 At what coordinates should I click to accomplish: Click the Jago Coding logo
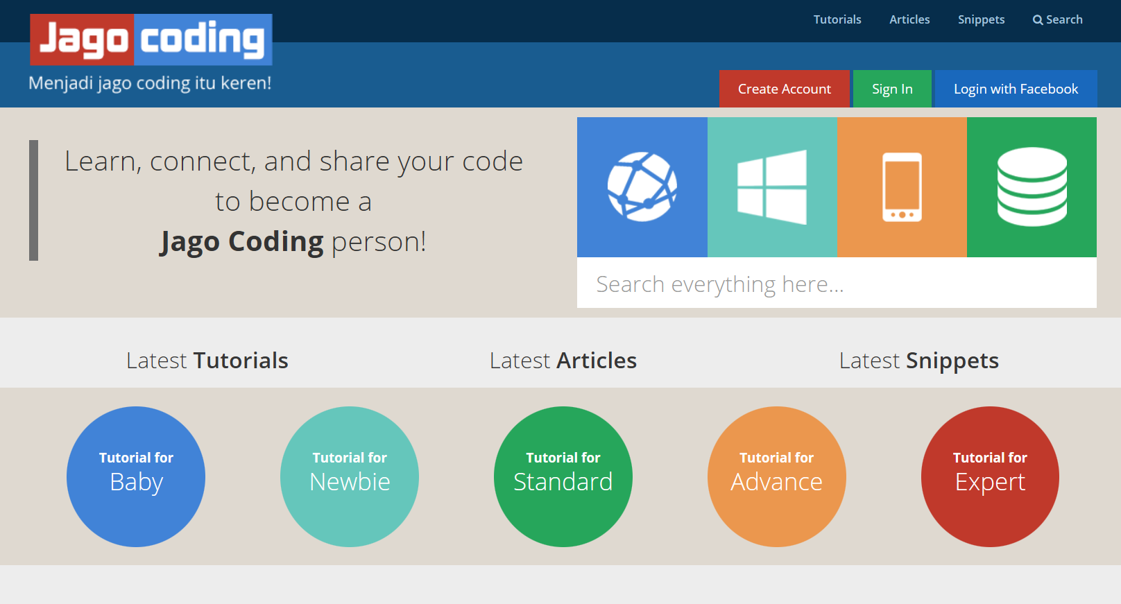[x=151, y=40]
